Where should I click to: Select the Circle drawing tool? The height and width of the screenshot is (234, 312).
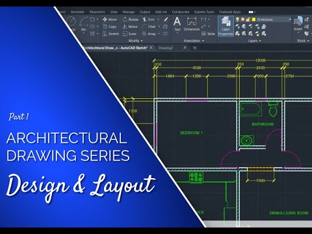coord(71,23)
